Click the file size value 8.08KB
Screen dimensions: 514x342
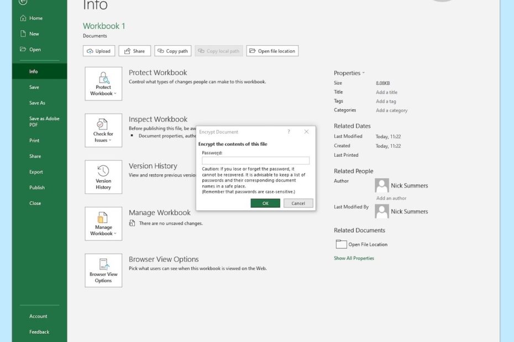[x=383, y=83]
